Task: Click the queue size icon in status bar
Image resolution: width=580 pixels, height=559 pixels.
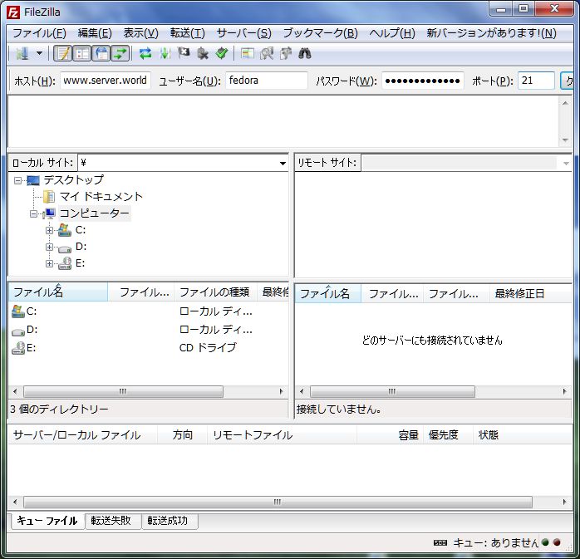Action: [x=440, y=542]
